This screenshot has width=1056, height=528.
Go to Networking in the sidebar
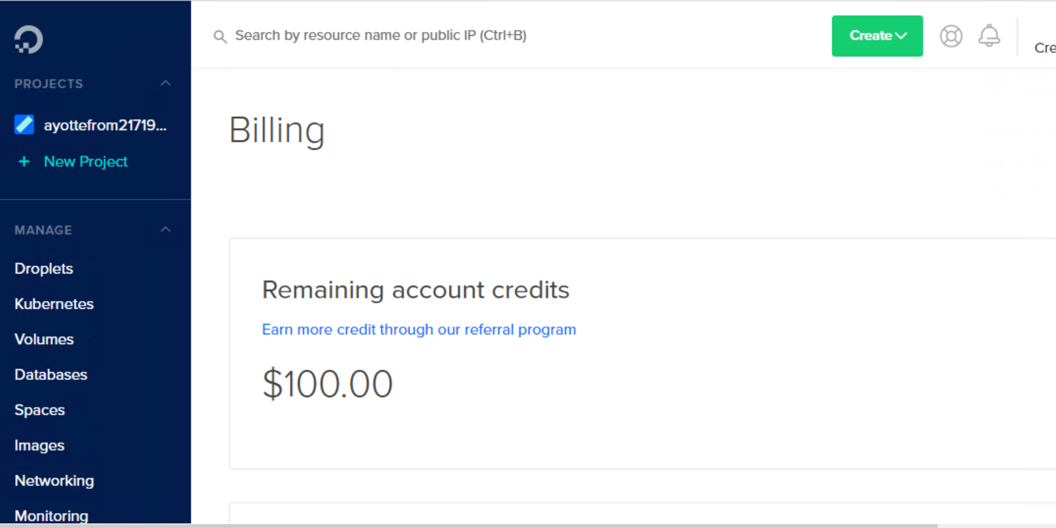click(54, 481)
